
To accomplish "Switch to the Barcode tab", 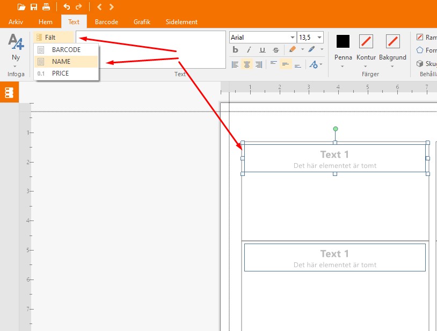I will click(106, 22).
